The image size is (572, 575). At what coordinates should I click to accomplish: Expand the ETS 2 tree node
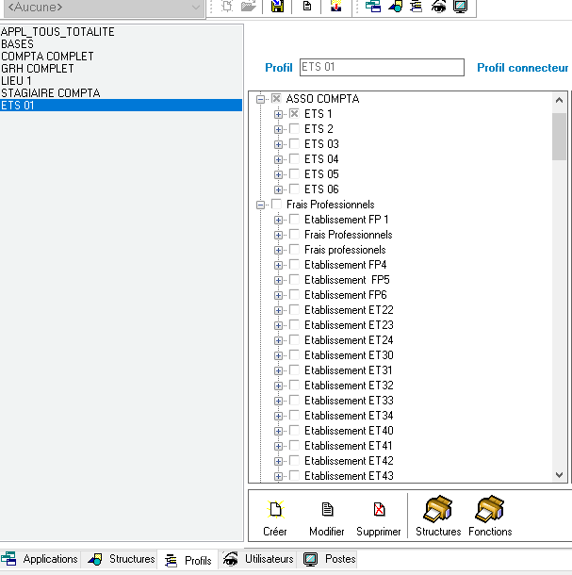click(x=278, y=129)
